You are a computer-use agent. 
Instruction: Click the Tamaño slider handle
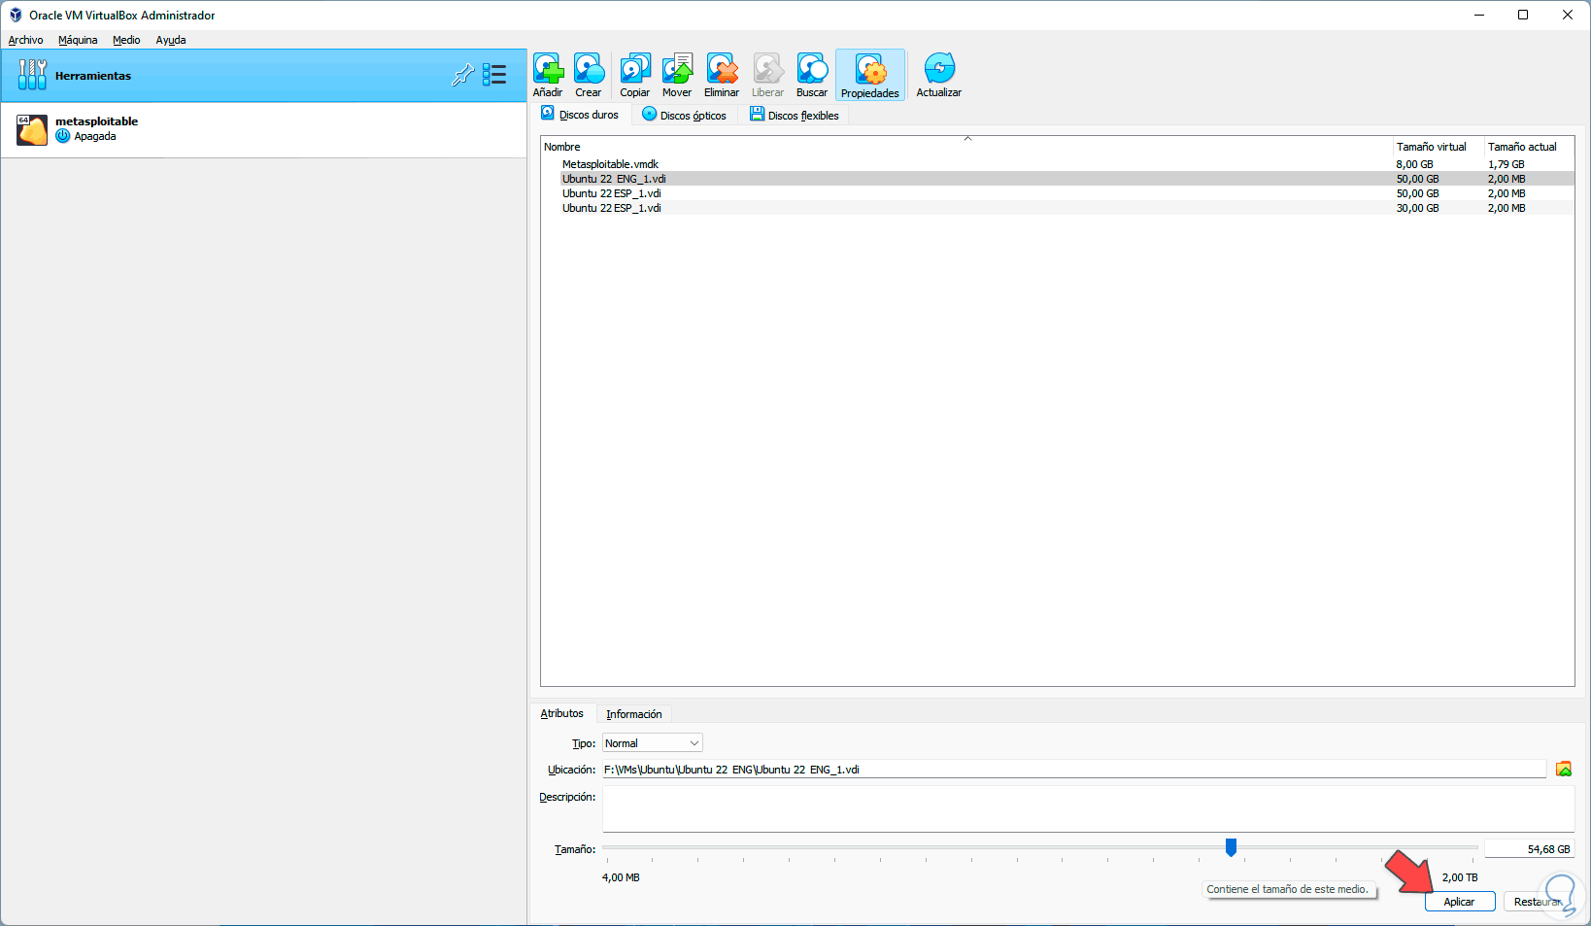click(1231, 847)
